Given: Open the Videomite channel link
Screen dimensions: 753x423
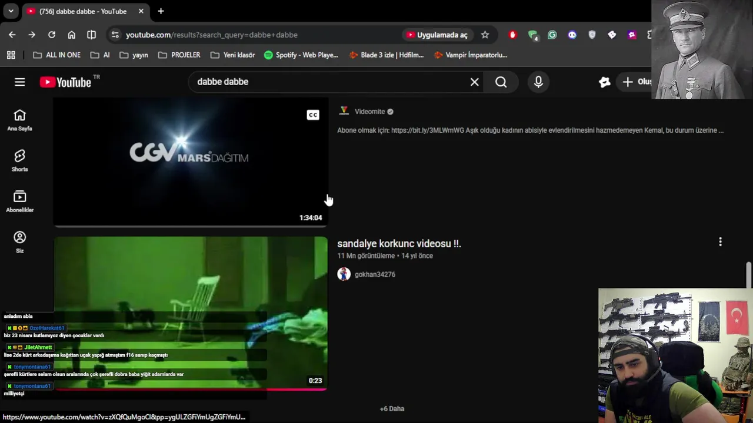Looking at the screenshot, I should 369,112.
